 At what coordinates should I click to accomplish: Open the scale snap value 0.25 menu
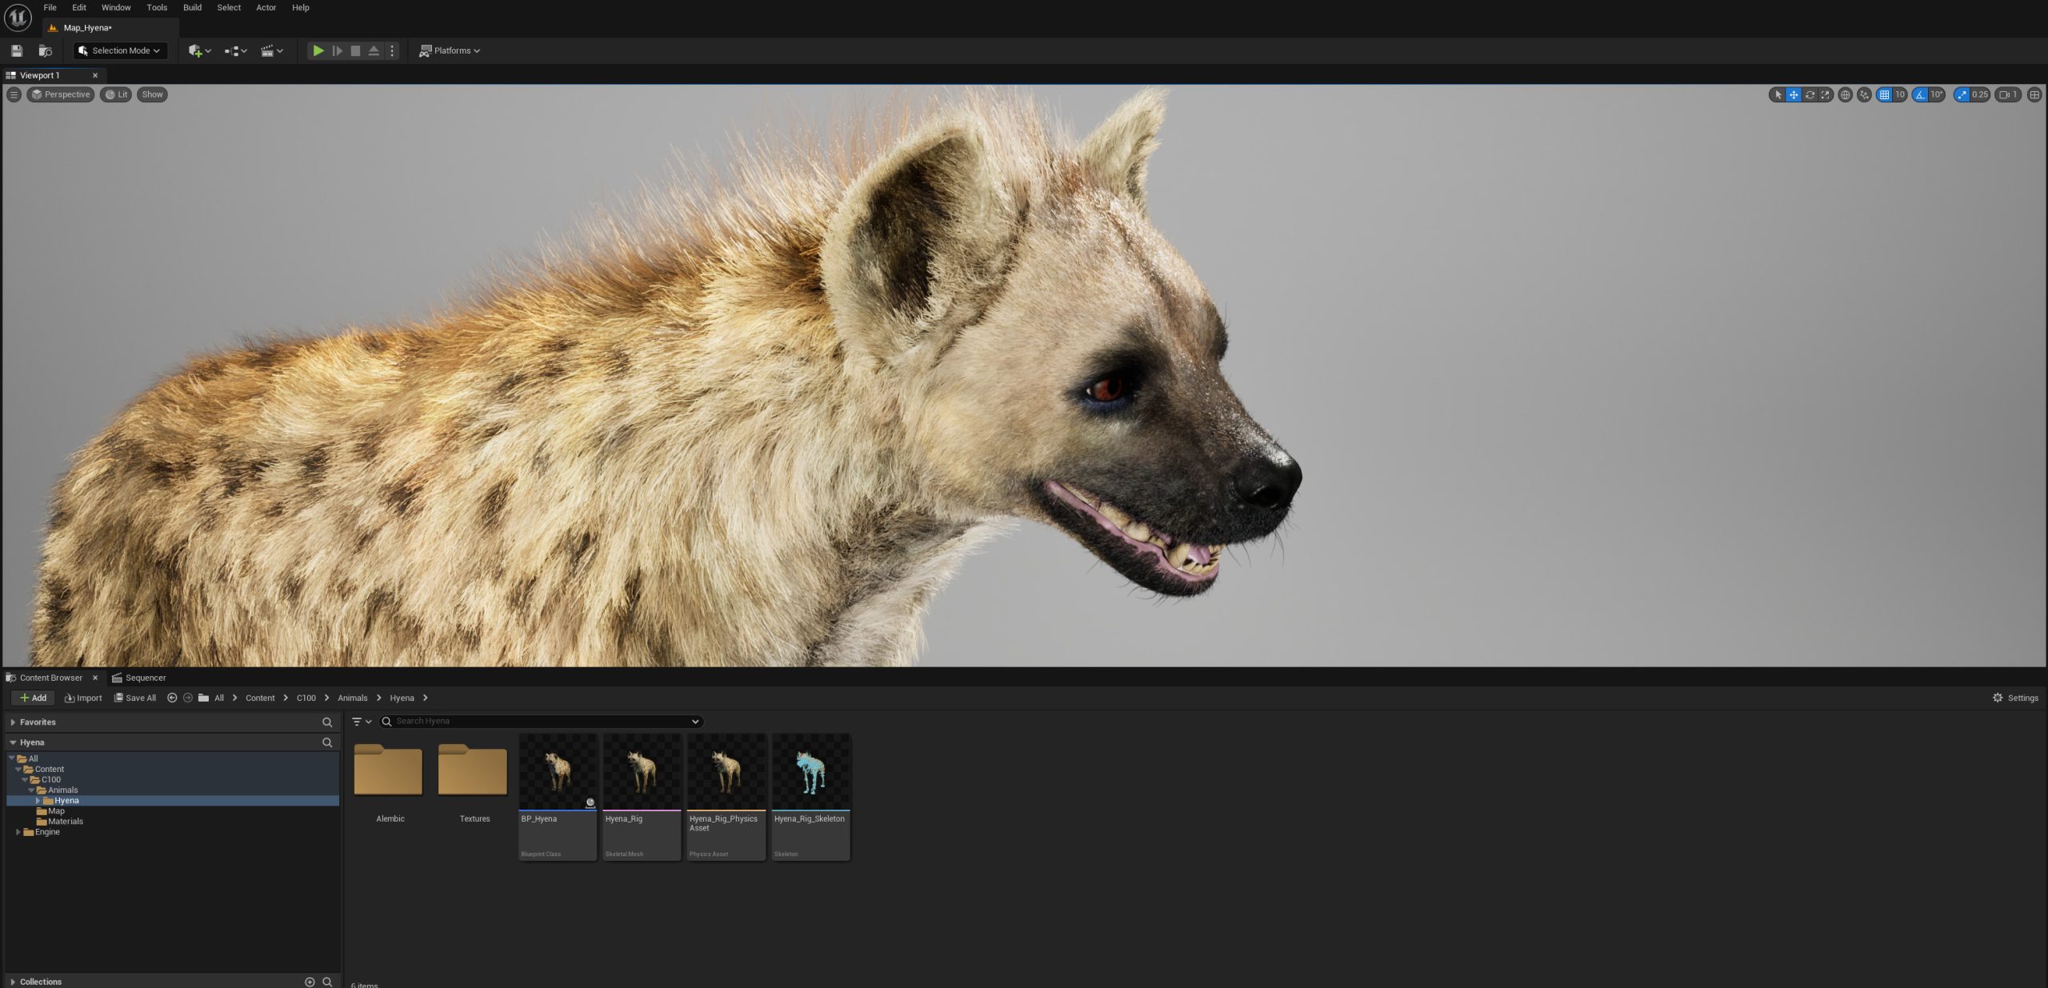(1980, 94)
